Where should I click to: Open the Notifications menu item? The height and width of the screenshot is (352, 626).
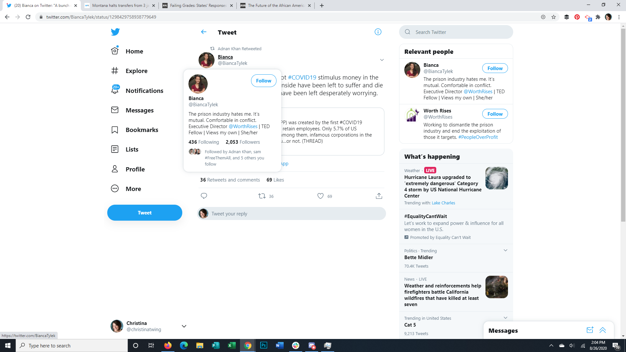point(144,91)
